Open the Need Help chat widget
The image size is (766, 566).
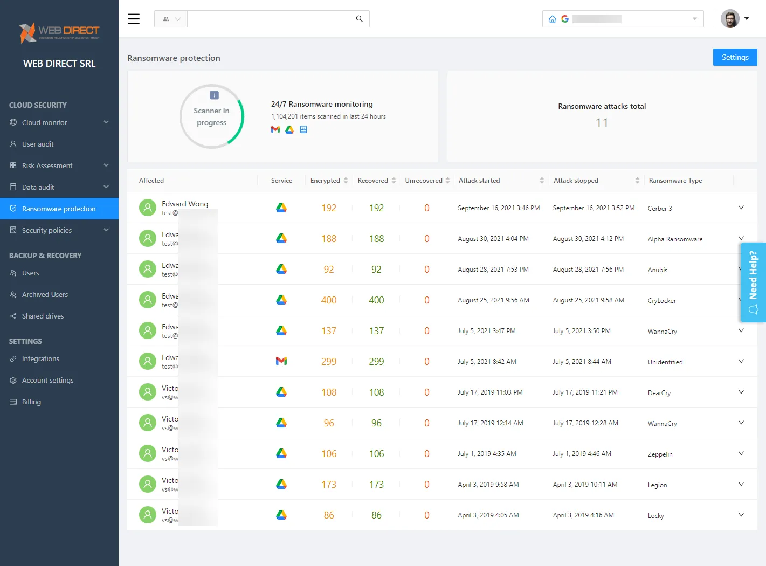point(753,281)
